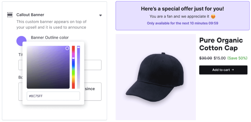Click the color picker saturation handle circle
Image resolution: width=251 pixels, height=122 pixels.
tap(67, 48)
